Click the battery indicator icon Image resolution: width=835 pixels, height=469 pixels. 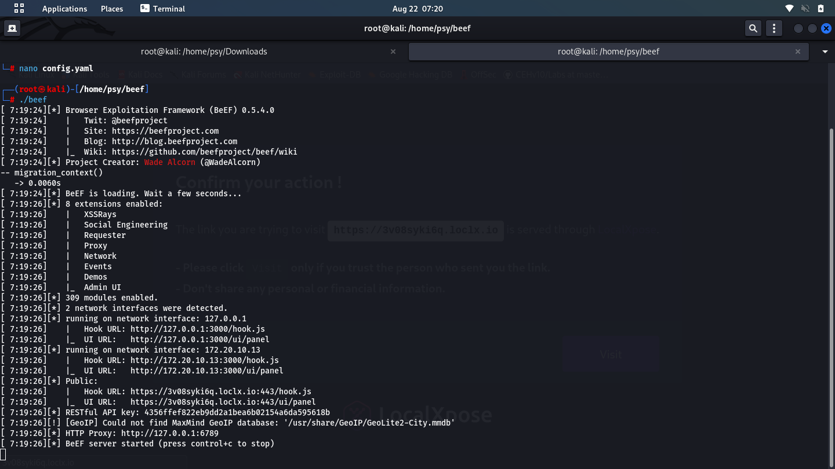pyautogui.click(x=819, y=8)
